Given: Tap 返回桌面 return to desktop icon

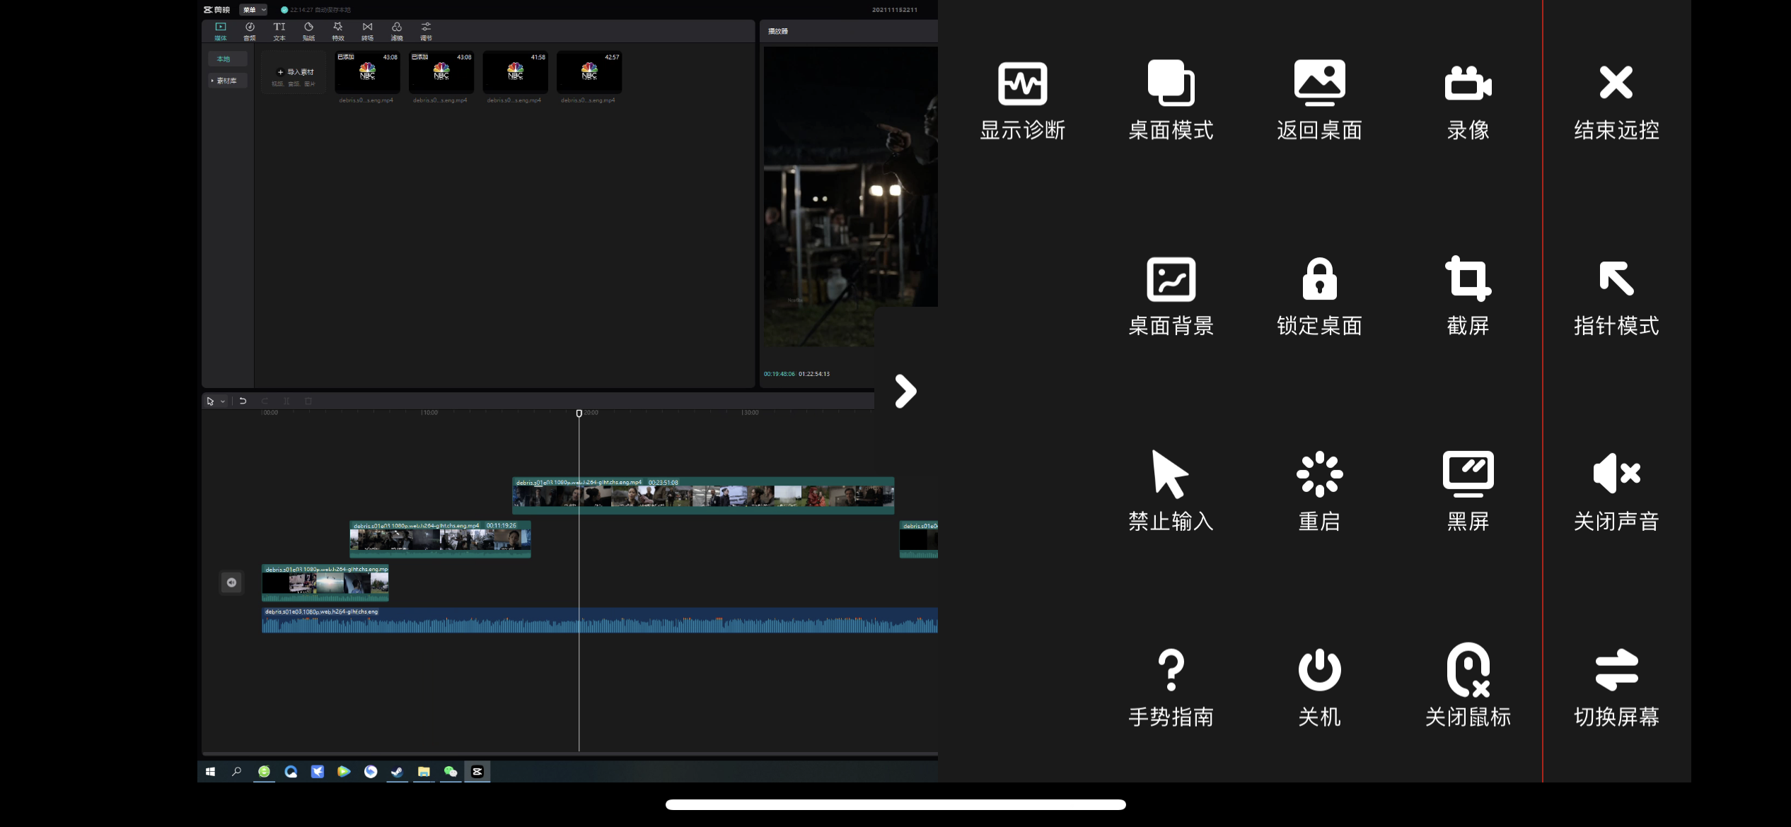Looking at the screenshot, I should pos(1319,84).
